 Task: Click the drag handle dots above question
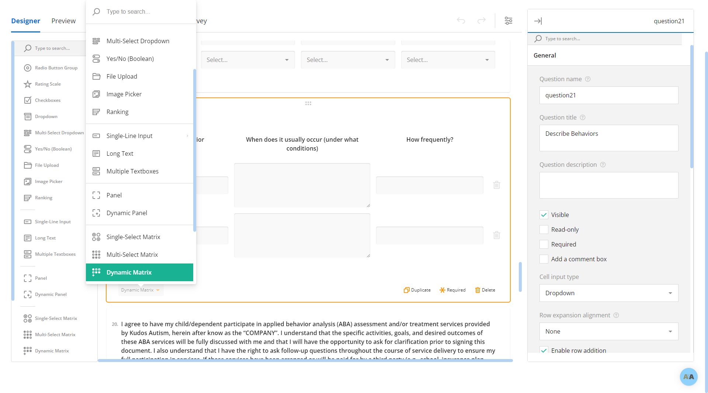[308, 103]
